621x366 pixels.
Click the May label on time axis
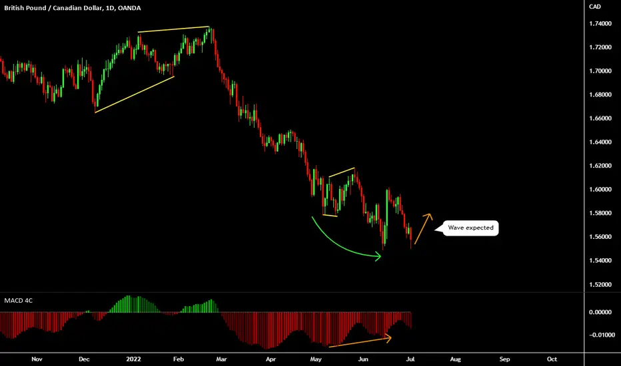(316, 359)
